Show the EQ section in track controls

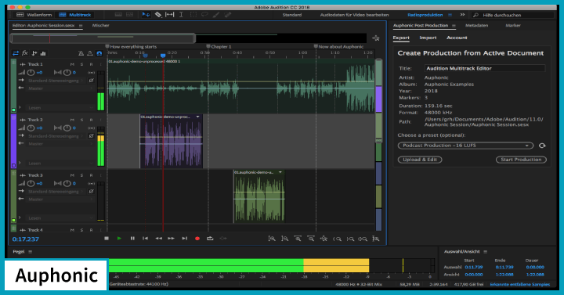(x=43, y=53)
